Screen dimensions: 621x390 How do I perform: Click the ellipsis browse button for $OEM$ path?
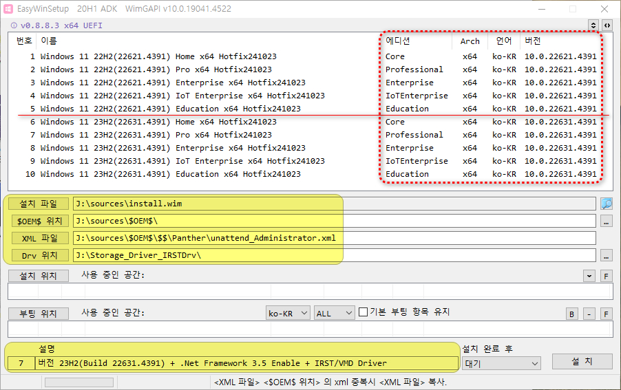tap(606, 221)
